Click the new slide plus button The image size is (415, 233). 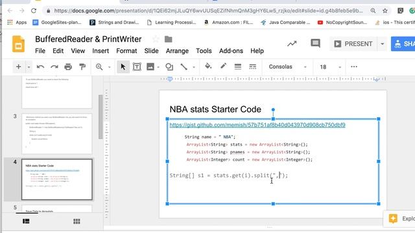[19, 67]
